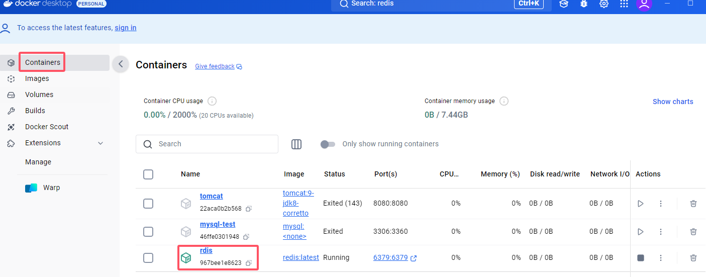The width and height of the screenshot is (706, 277).
Task: Open the Learning Center graduation cap icon
Action: click(x=564, y=4)
